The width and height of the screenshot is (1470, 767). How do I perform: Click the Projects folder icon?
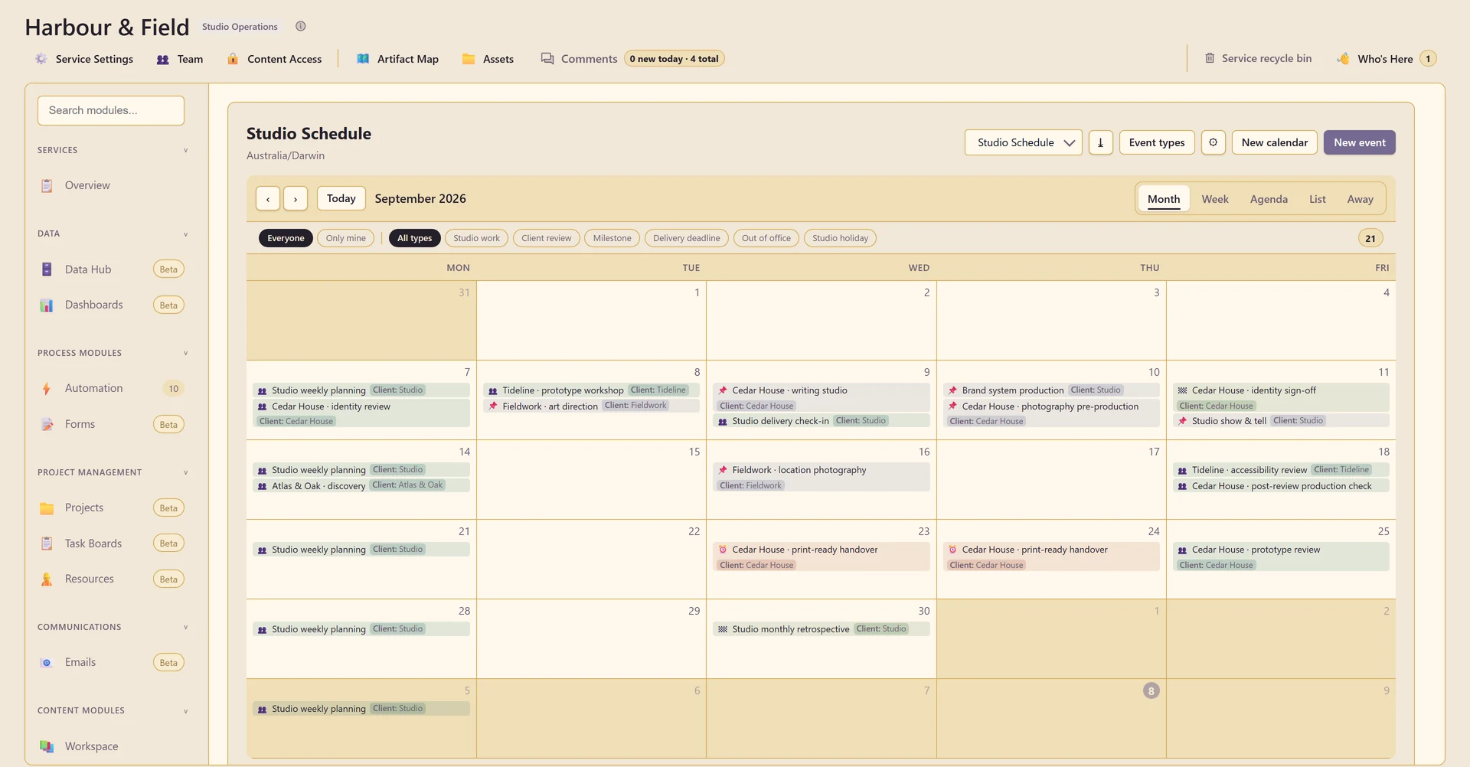point(47,508)
